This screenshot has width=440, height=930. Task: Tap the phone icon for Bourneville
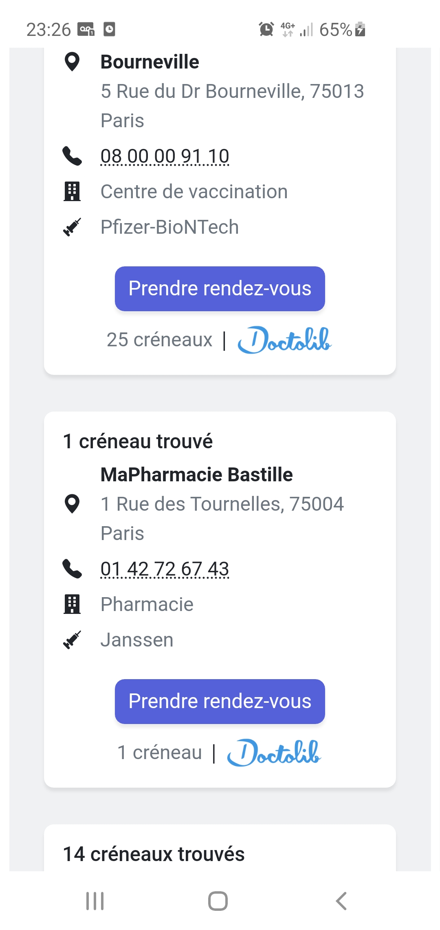72,156
